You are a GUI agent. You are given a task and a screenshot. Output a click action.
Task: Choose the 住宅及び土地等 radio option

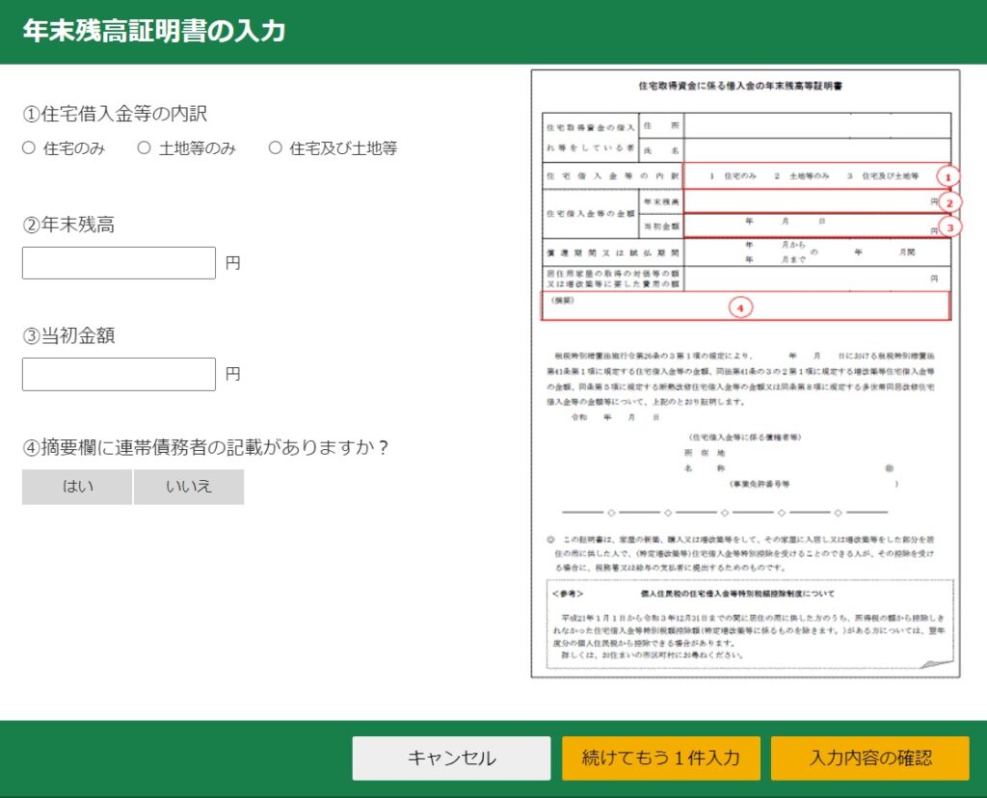(275, 147)
